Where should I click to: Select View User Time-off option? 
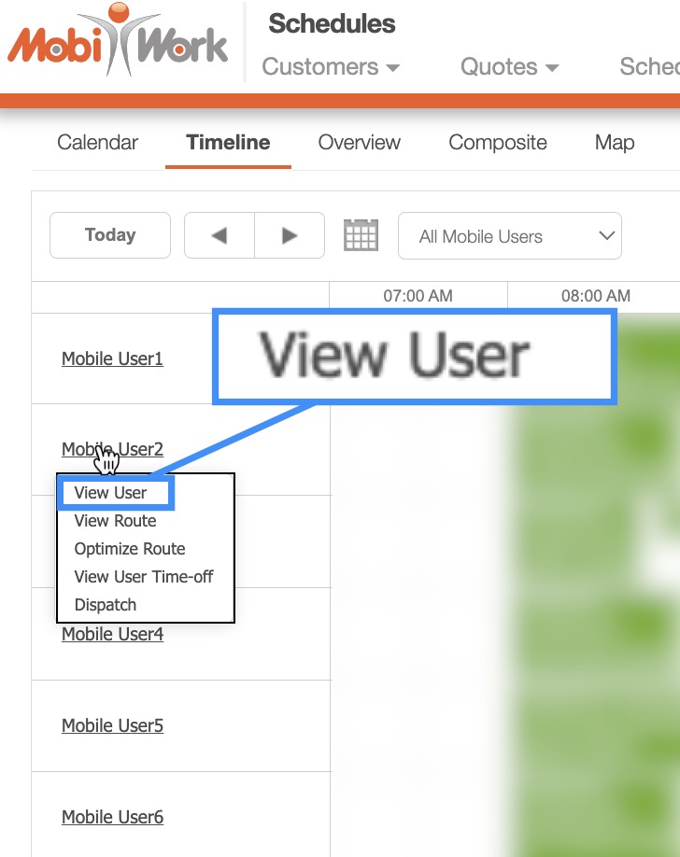point(144,577)
